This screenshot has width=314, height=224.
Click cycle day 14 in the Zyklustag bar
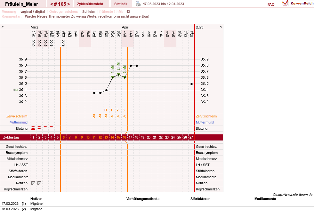tap(112, 137)
